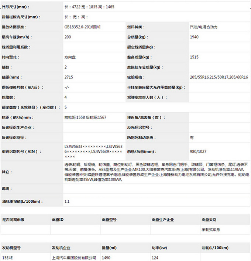Click the displacement value 1490

[x=106, y=258]
